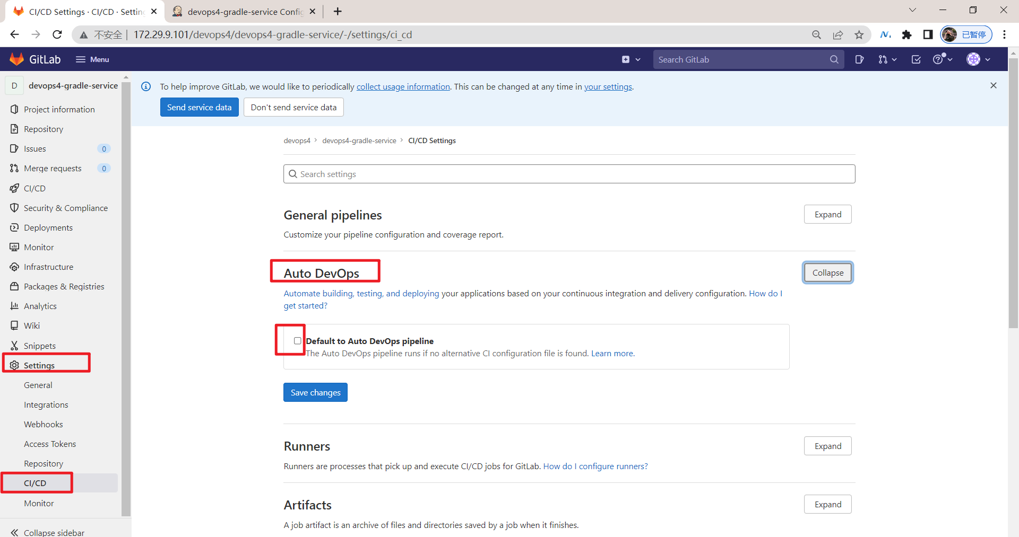1019x537 pixels.
Task: Expand the Artifacts section
Action: tap(827, 504)
